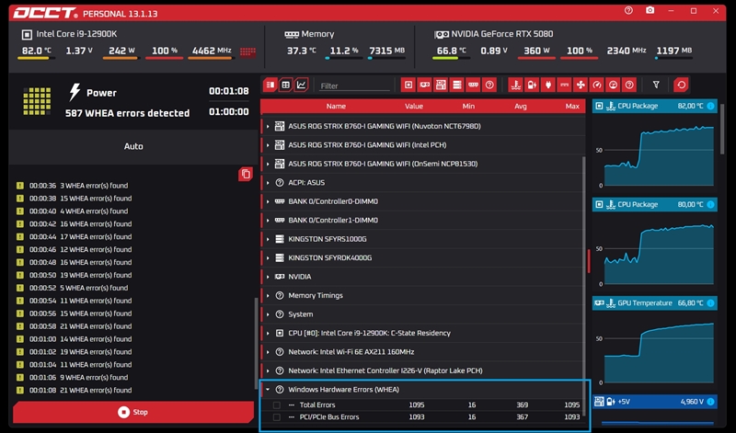Image resolution: width=736 pixels, height=433 pixels.
Task: Click the funnel filter icon
Action: pos(656,85)
